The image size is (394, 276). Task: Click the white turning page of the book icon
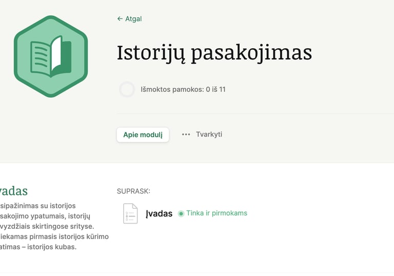point(56,53)
